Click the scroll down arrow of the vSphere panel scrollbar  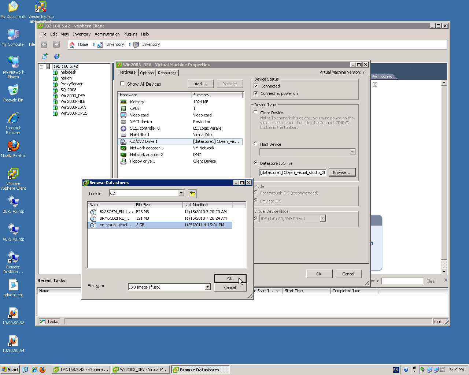pos(444,272)
